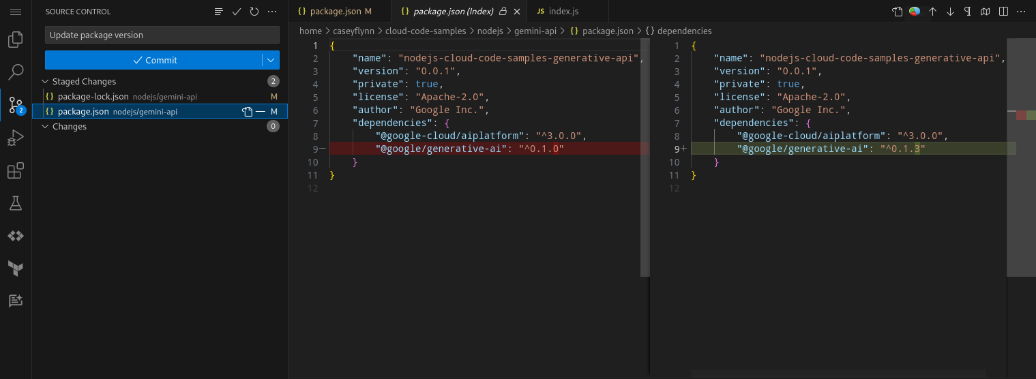Click View as Tree icon in Source Control
The width and height of the screenshot is (1036, 379).
[x=219, y=12]
